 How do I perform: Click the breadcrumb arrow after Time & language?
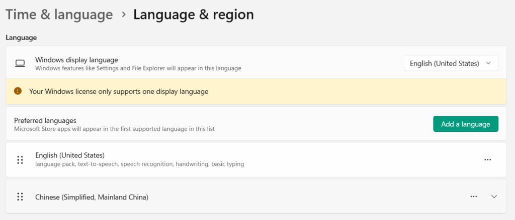pyautogui.click(x=124, y=15)
